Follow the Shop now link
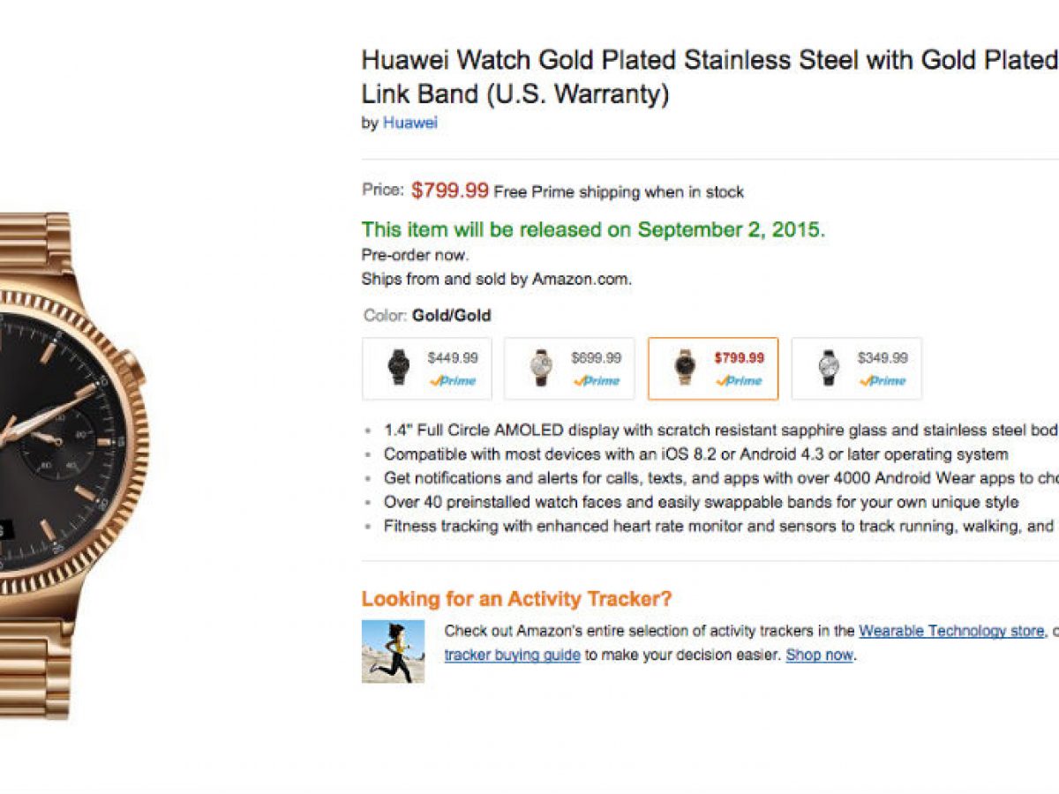The image size is (1059, 794). 819,655
